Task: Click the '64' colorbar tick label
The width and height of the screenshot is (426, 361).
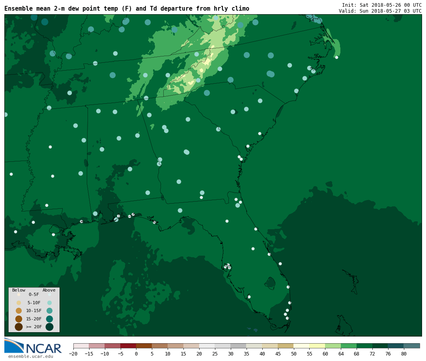Action: tap(341, 354)
